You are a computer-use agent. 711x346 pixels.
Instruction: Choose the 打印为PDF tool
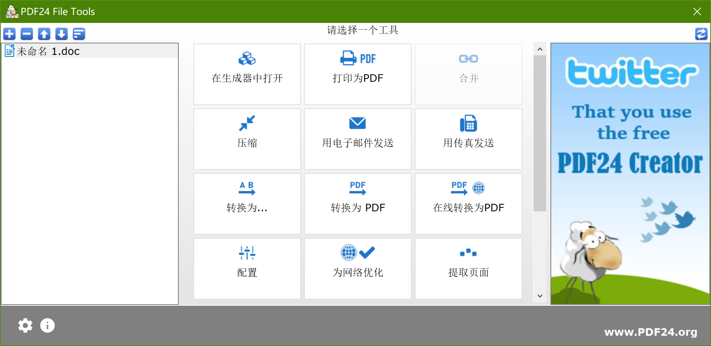[x=358, y=74]
